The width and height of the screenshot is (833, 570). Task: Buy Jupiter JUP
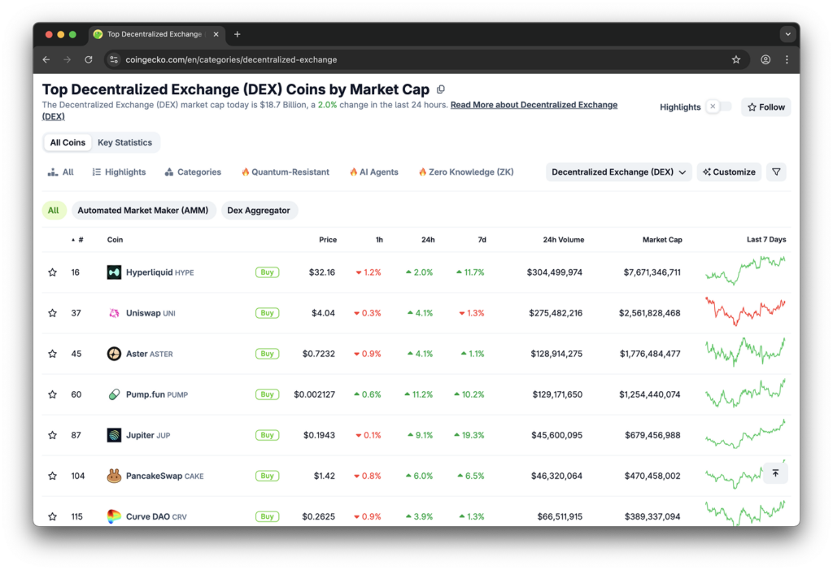(267, 435)
